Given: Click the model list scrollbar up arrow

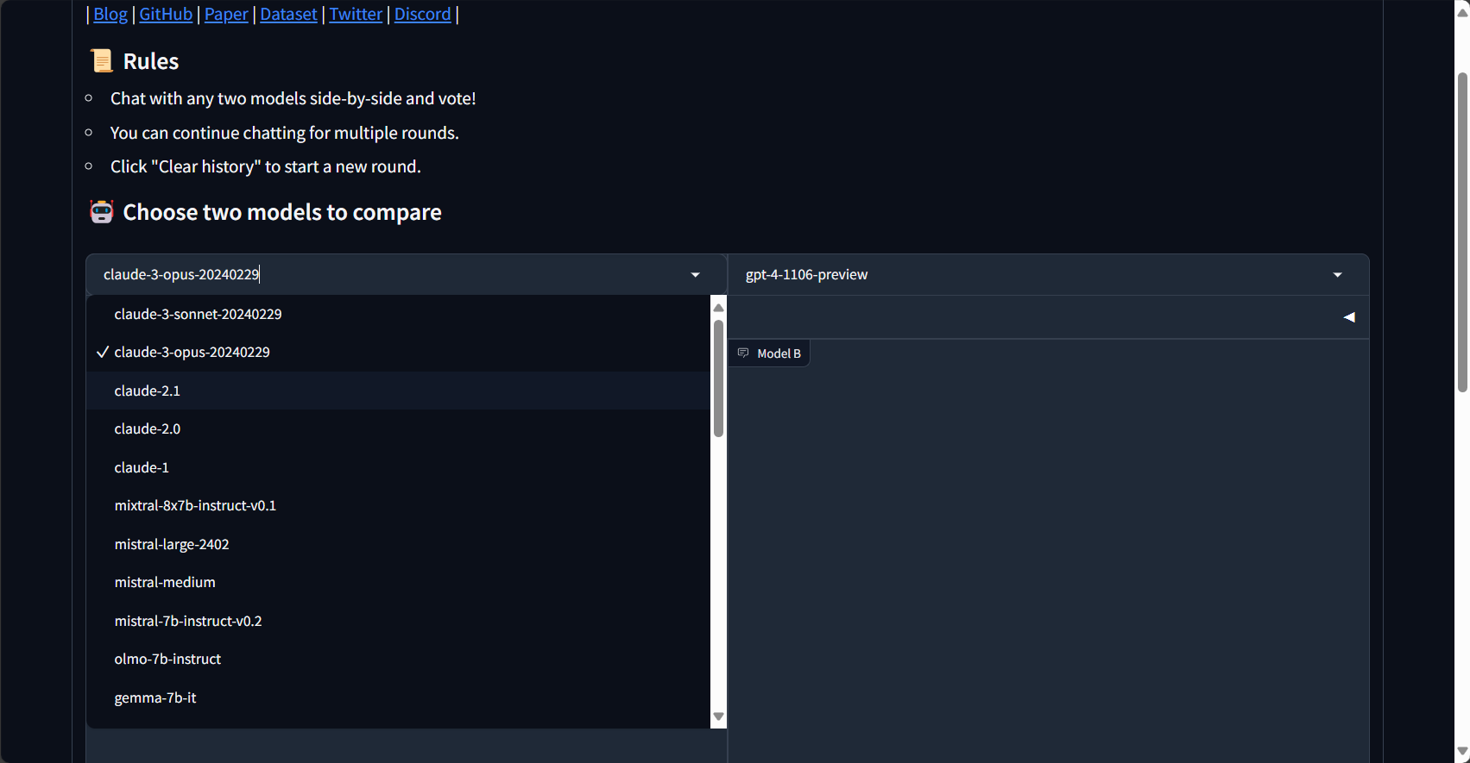Looking at the screenshot, I should click(x=718, y=307).
